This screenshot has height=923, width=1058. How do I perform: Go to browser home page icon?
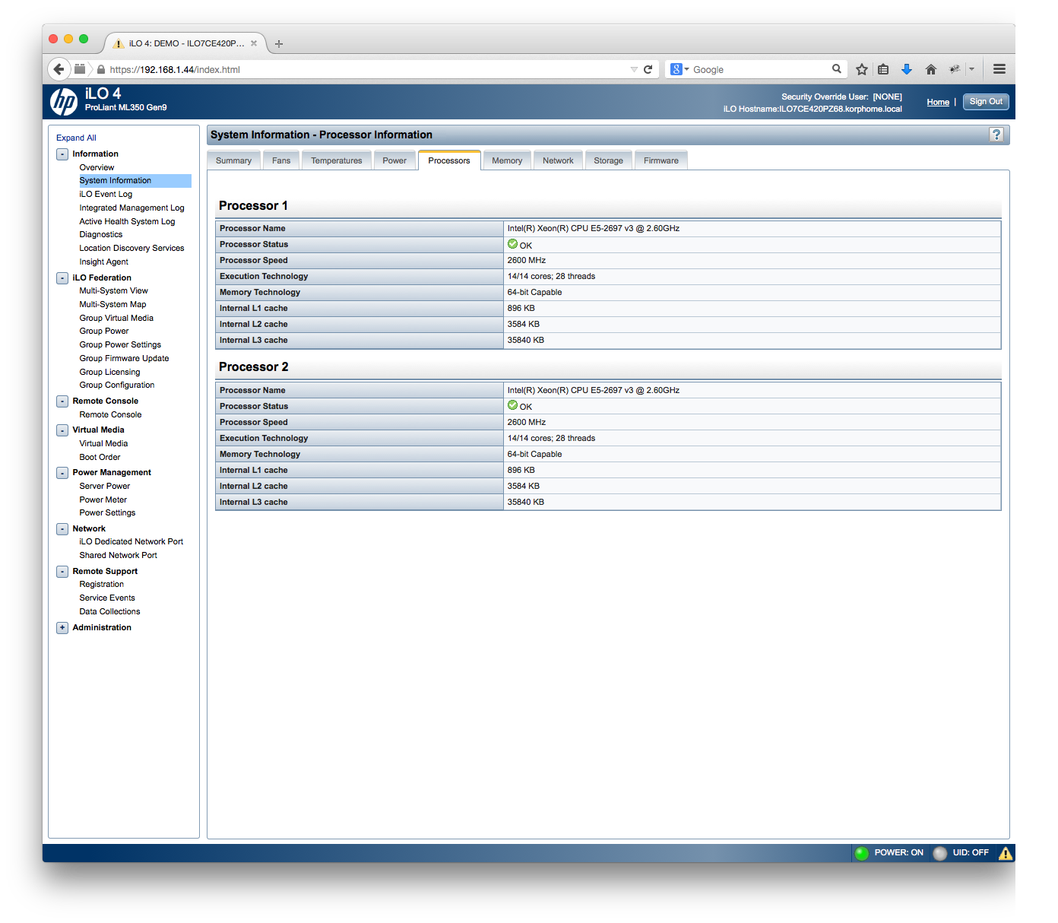click(931, 69)
